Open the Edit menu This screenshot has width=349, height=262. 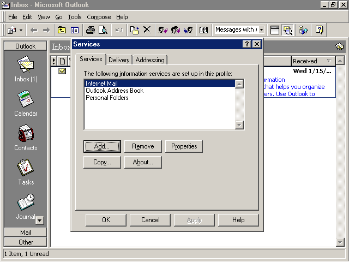(x=27, y=17)
